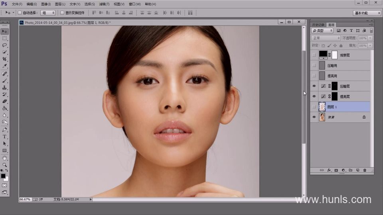Click the zoom percentage field 66.67%
The height and width of the screenshot is (215, 383).
(25, 199)
